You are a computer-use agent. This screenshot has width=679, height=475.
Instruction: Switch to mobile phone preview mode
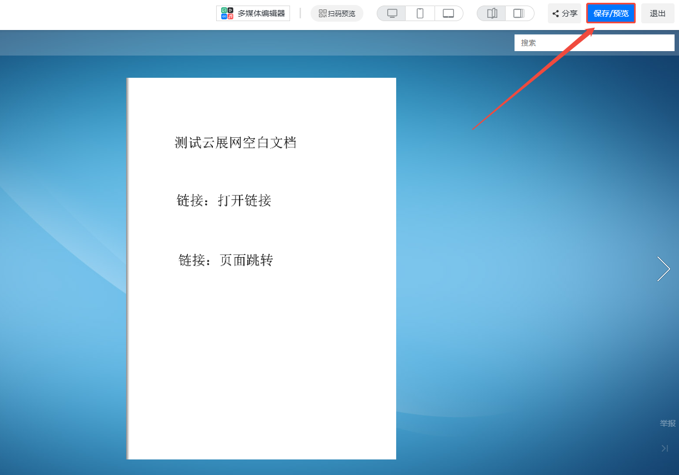point(420,13)
